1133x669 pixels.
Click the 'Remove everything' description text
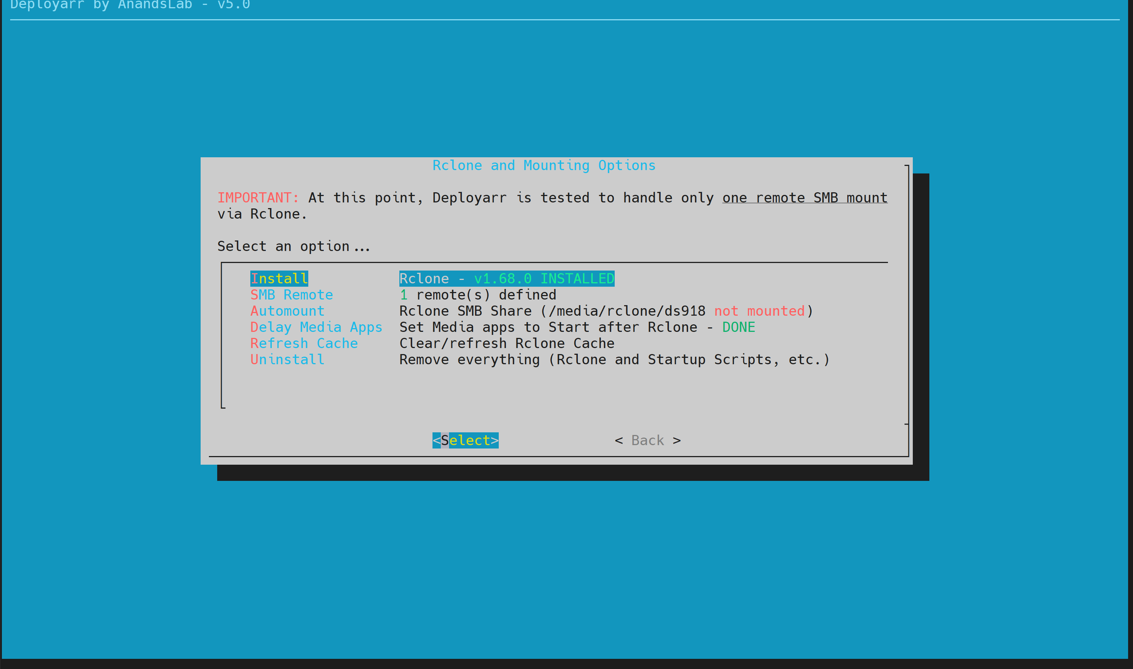coord(614,360)
